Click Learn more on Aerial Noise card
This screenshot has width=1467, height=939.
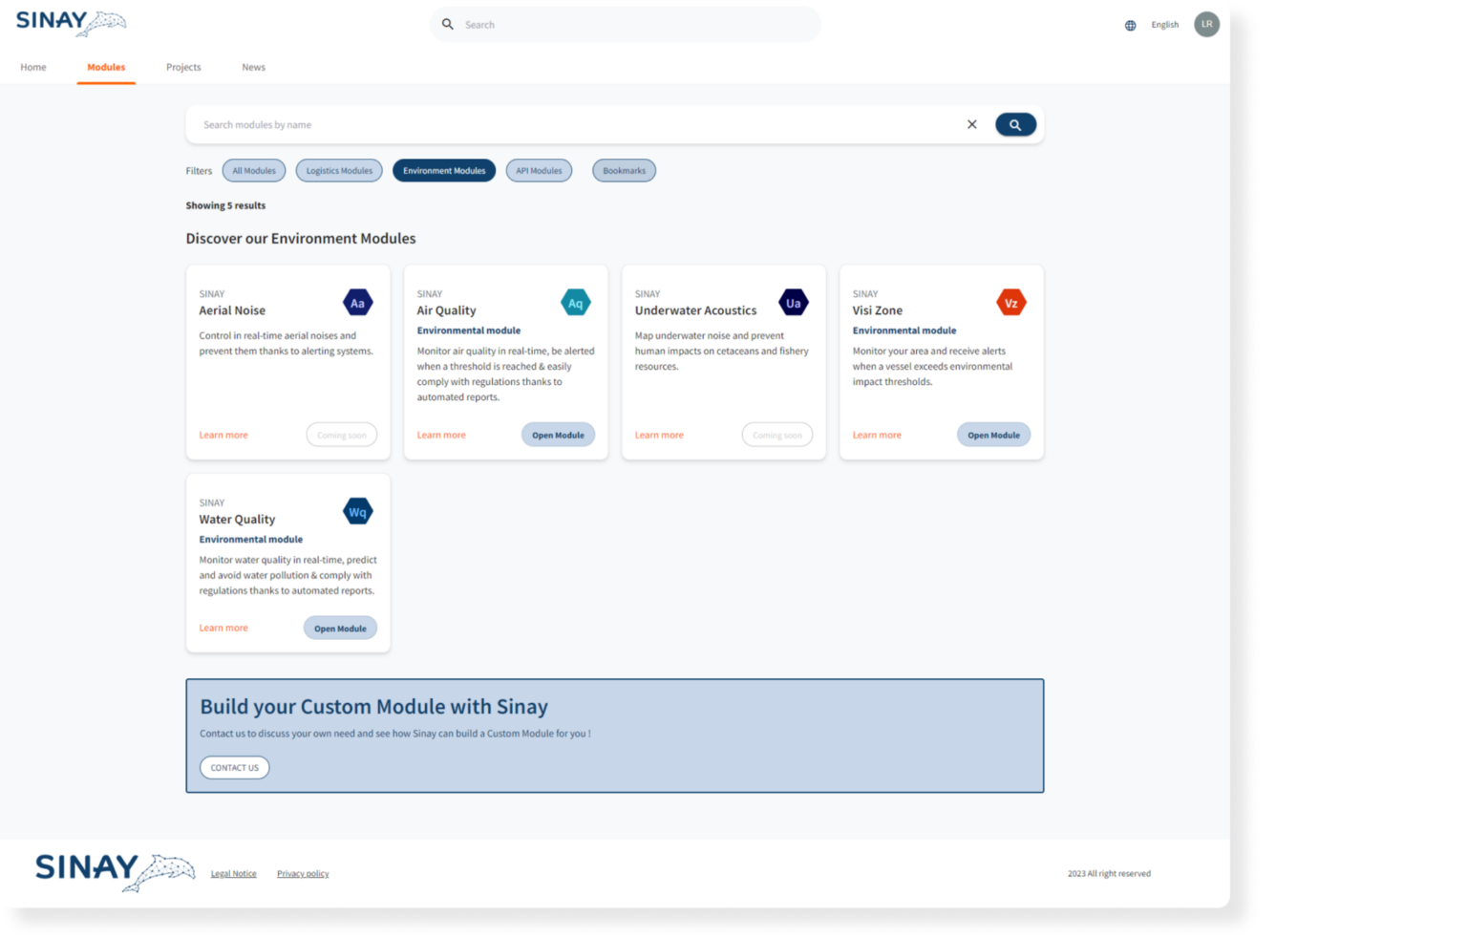(223, 436)
